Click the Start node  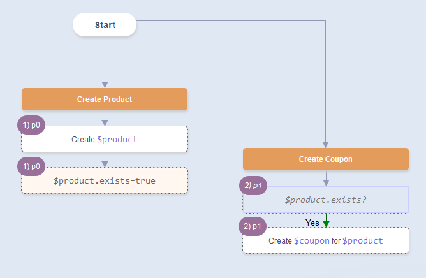[105, 25]
